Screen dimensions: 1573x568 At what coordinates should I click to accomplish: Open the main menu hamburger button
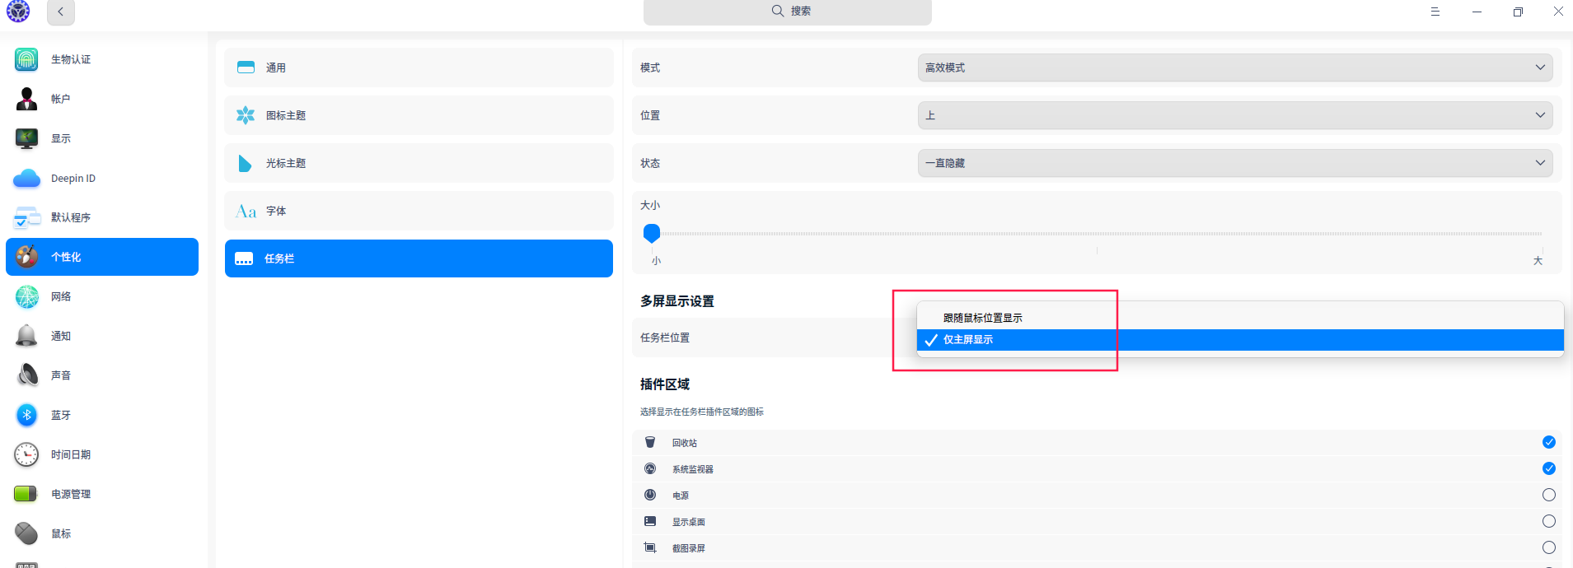1435,12
